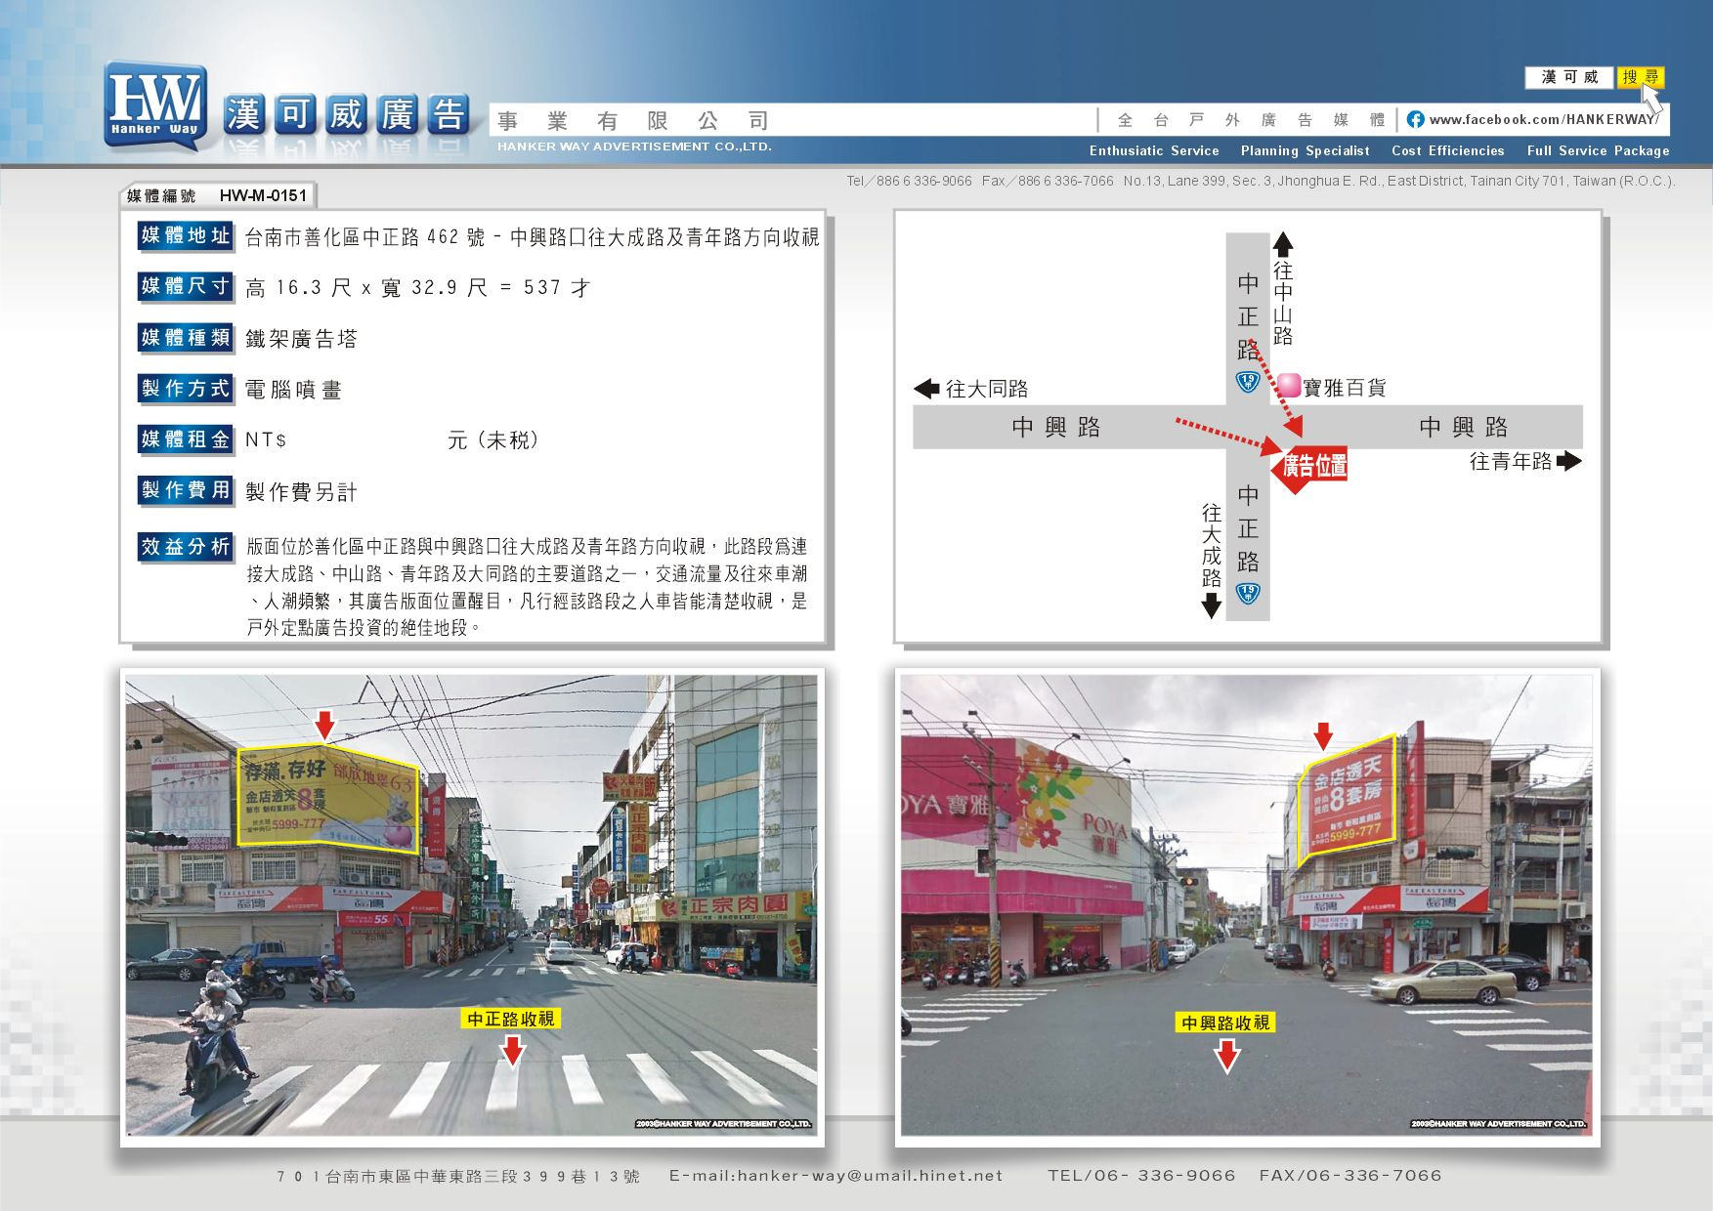Click the yellow 中興路收視 label
The width and height of the screenshot is (1713, 1211).
(x=1225, y=1023)
